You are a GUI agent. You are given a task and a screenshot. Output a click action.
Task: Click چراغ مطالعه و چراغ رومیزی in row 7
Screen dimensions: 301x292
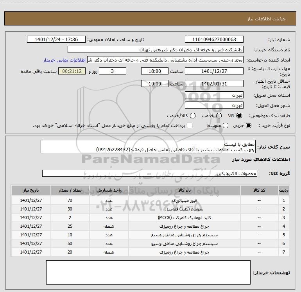pos(184,252)
